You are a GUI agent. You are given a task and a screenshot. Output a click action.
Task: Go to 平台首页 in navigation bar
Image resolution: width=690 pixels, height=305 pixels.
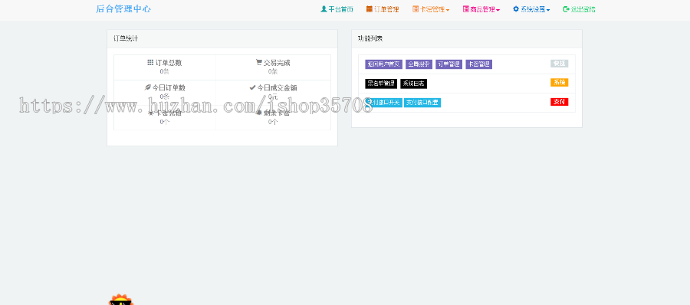(337, 9)
